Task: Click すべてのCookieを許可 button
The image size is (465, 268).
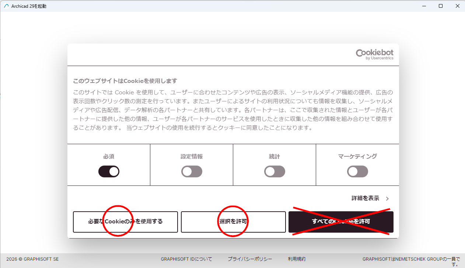Action: click(341, 222)
